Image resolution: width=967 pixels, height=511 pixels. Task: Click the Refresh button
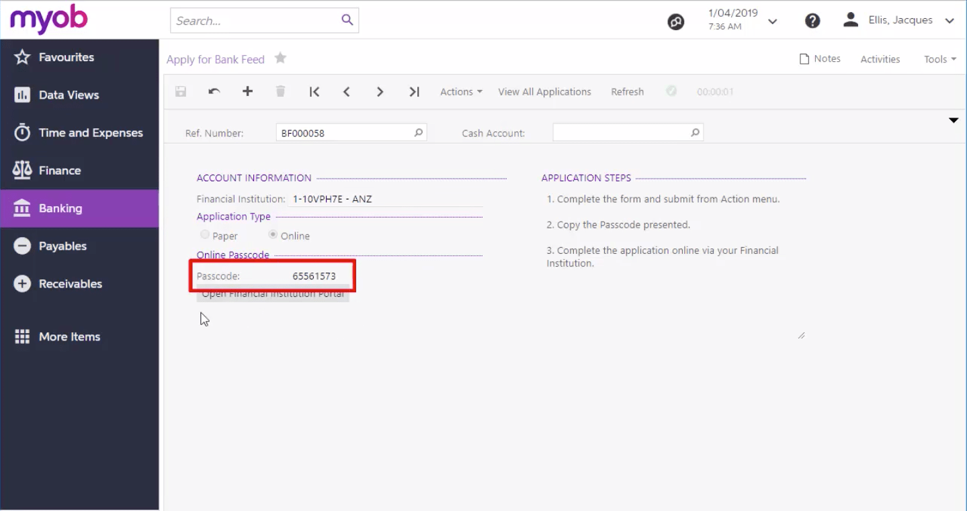[x=627, y=92]
